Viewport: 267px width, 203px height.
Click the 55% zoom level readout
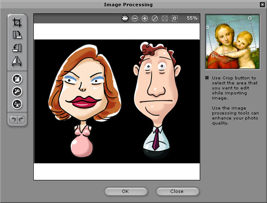pyautogui.click(x=192, y=18)
